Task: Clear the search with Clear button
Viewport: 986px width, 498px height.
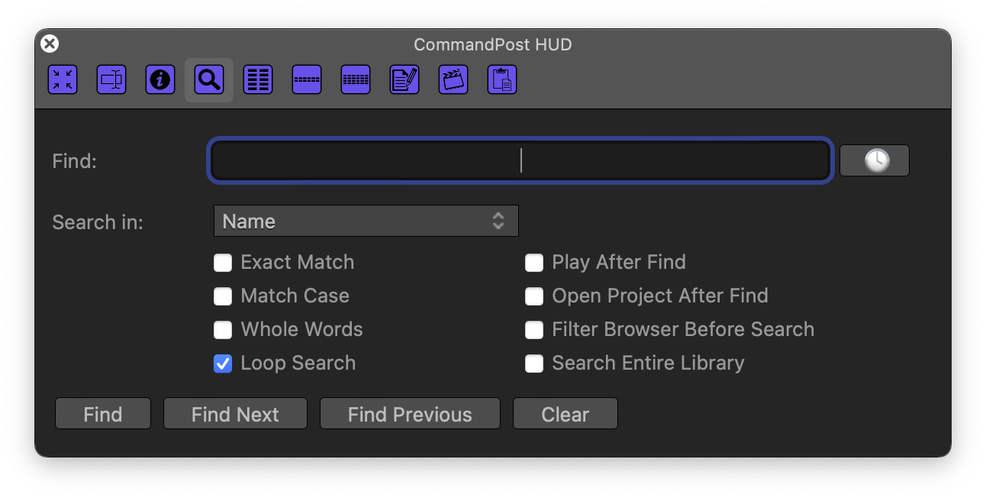Action: [x=565, y=414]
